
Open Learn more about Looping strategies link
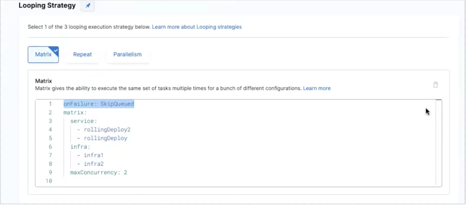197,27
